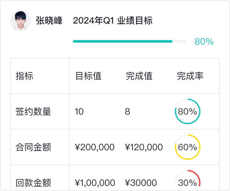Click the 签约数量 target value 10
Viewport: 230px width, 191px height.
79,112
